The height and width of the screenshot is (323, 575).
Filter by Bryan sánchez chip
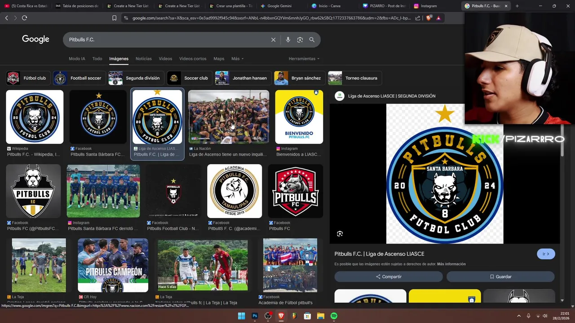click(x=299, y=78)
